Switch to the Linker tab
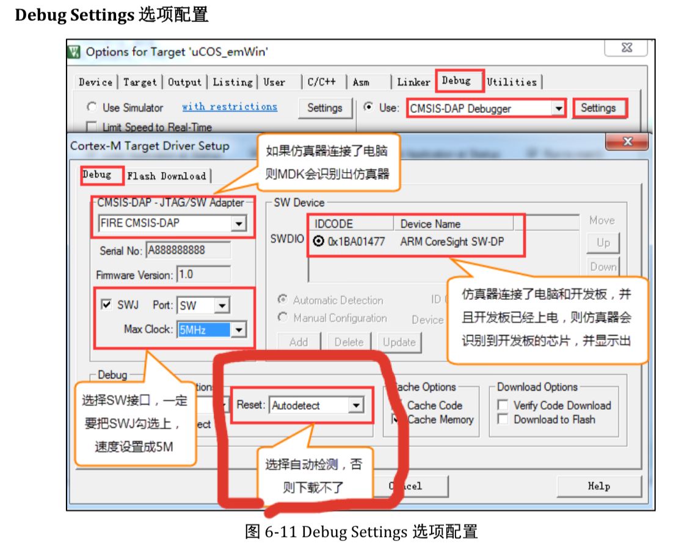Image resolution: width=687 pixels, height=552 pixels. [x=413, y=82]
